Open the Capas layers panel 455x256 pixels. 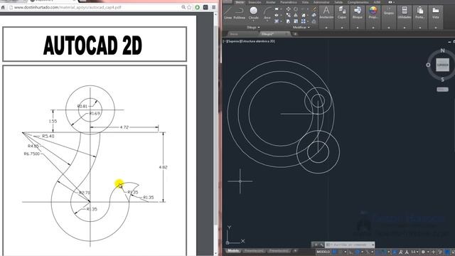pyautogui.click(x=342, y=13)
